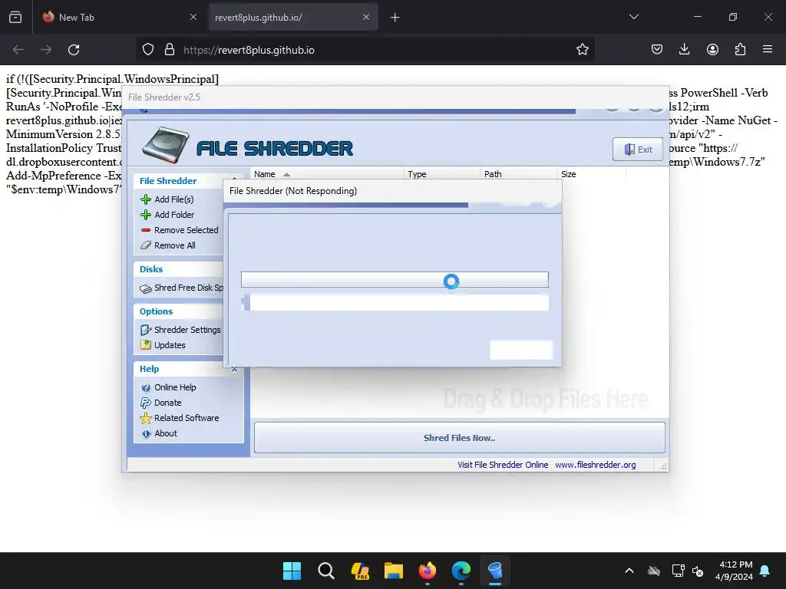Click the Add File(s) green plus icon
Screen dimensions: 786x589
click(146, 199)
